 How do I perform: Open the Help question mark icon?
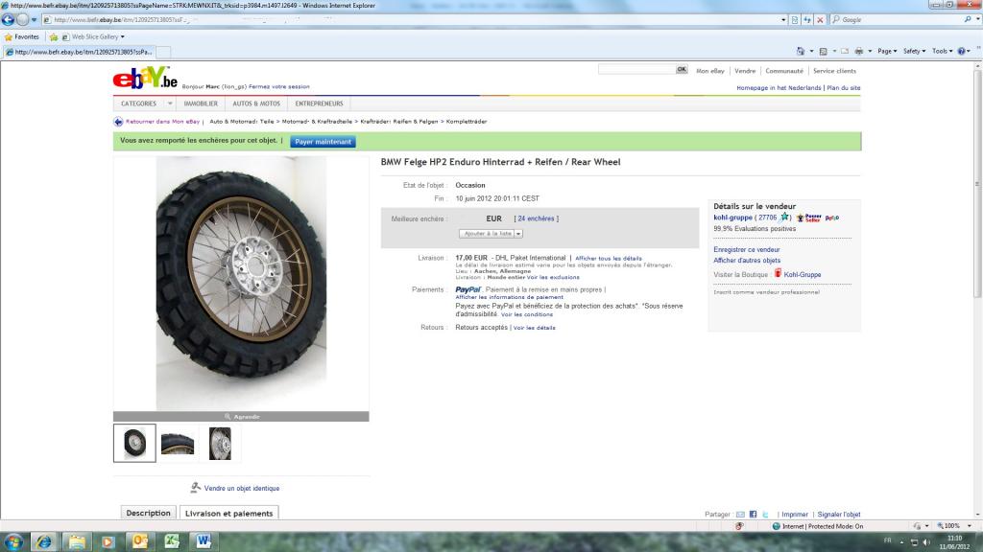click(x=962, y=52)
